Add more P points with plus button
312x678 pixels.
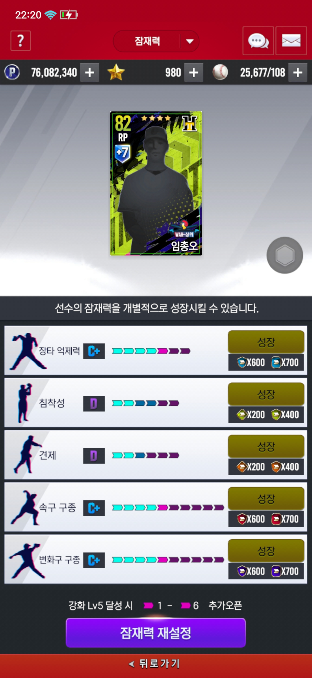click(x=90, y=72)
